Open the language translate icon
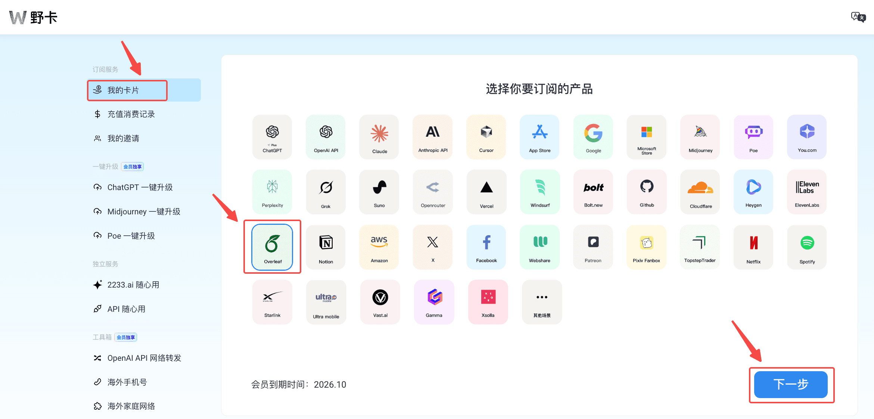This screenshot has height=419, width=874. point(858,17)
